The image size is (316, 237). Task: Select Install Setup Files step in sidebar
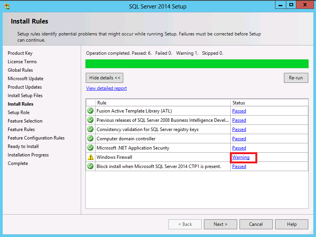click(25, 96)
